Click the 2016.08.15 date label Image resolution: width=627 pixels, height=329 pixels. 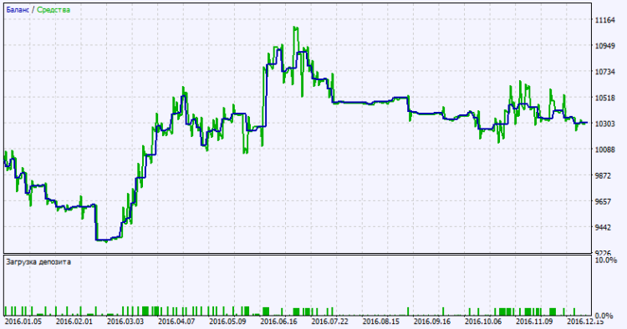(381, 321)
